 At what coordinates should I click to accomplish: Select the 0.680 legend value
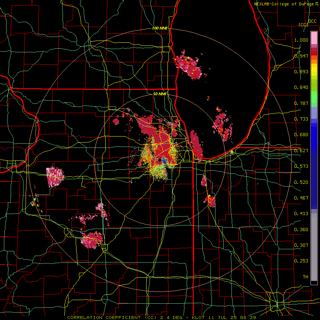pyautogui.click(x=301, y=135)
